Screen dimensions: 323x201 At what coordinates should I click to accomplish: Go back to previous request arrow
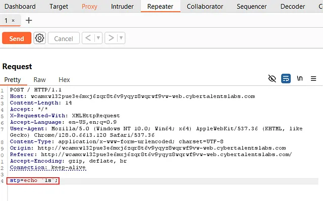point(88,38)
